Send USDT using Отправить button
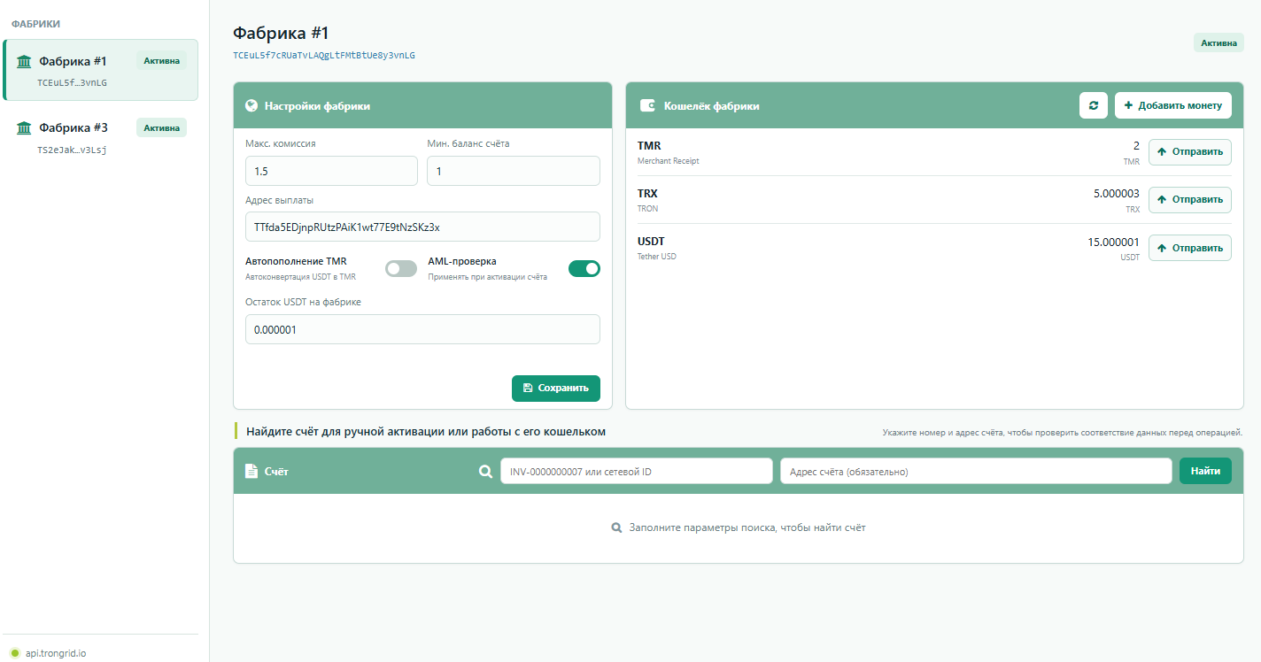The image size is (1261, 662). click(1190, 248)
